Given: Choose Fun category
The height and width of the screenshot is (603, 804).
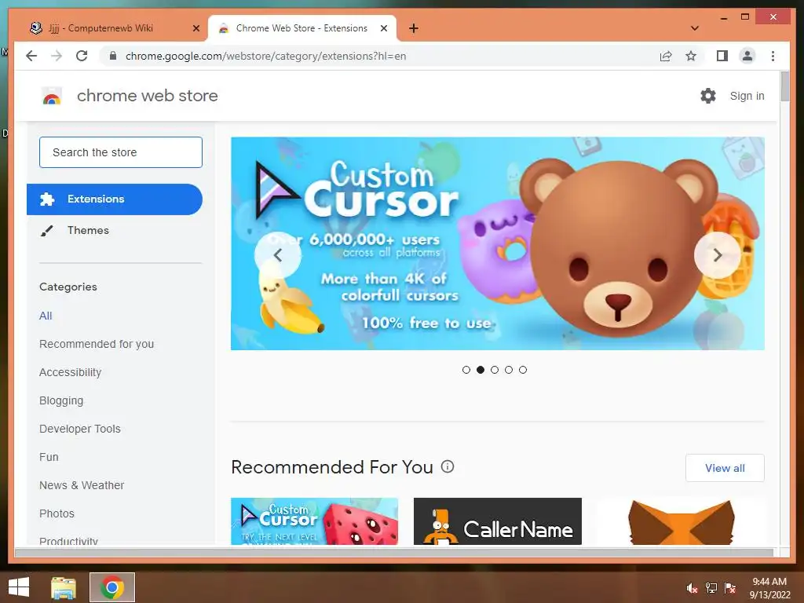Looking at the screenshot, I should tap(49, 457).
